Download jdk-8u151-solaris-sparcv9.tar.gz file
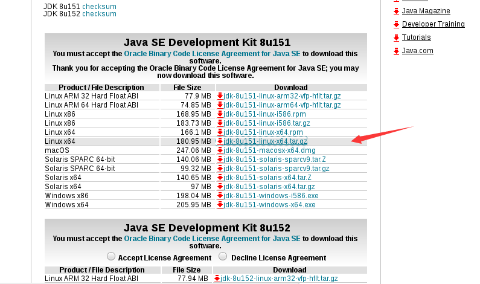This screenshot has width=480, height=284. [277, 169]
